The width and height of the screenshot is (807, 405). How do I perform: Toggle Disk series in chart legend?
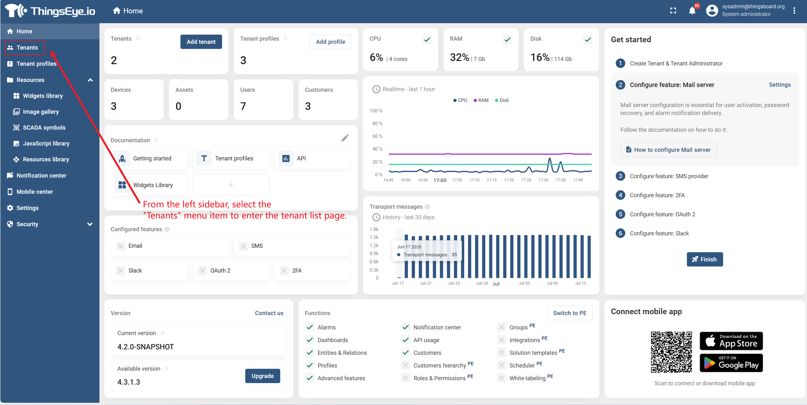click(x=502, y=100)
